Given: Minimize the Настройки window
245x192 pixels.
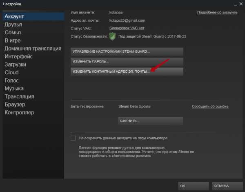Looking at the screenshot, I should click(236, 4).
